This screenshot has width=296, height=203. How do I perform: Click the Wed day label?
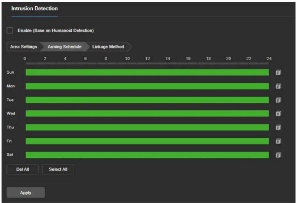point(11,113)
